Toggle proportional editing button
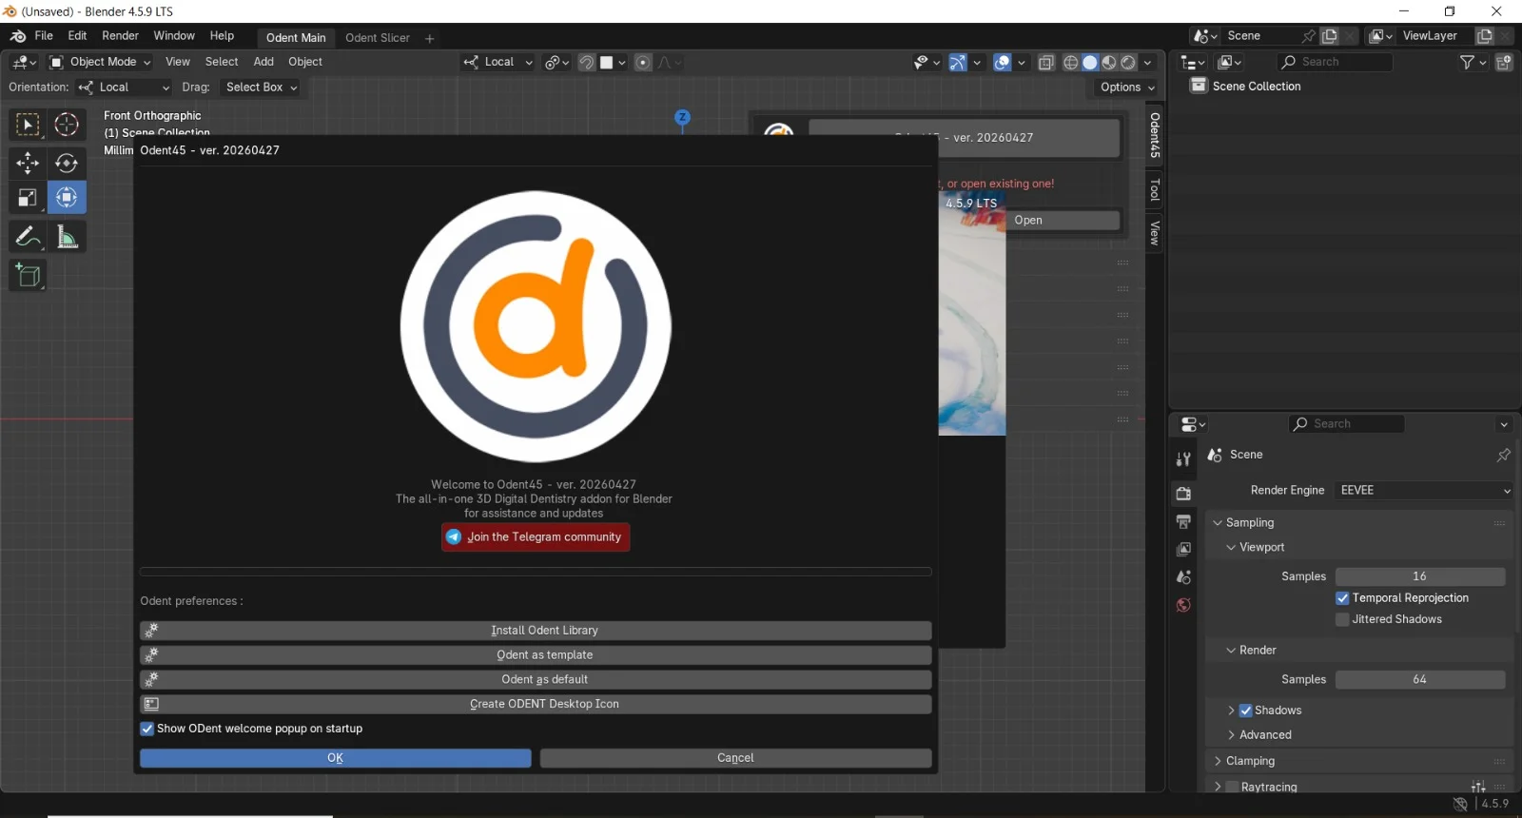The image size is (1522, 818). tap(643, 63)
